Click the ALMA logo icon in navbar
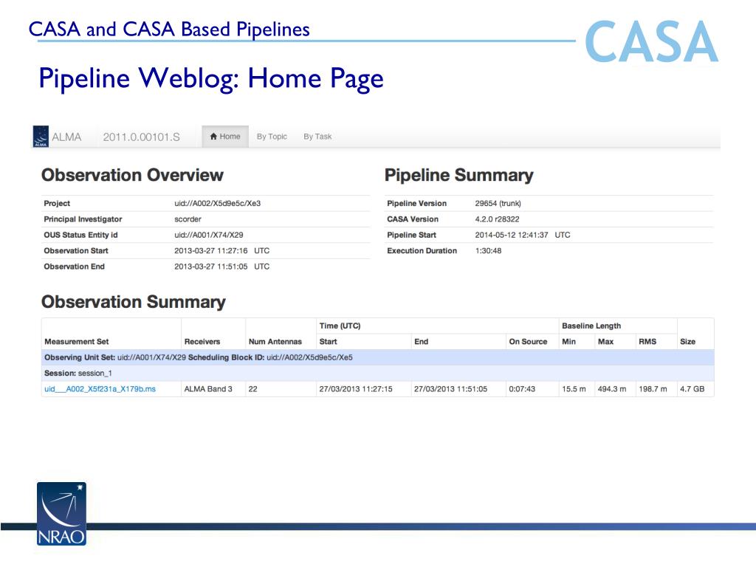 tap(41, 137)
